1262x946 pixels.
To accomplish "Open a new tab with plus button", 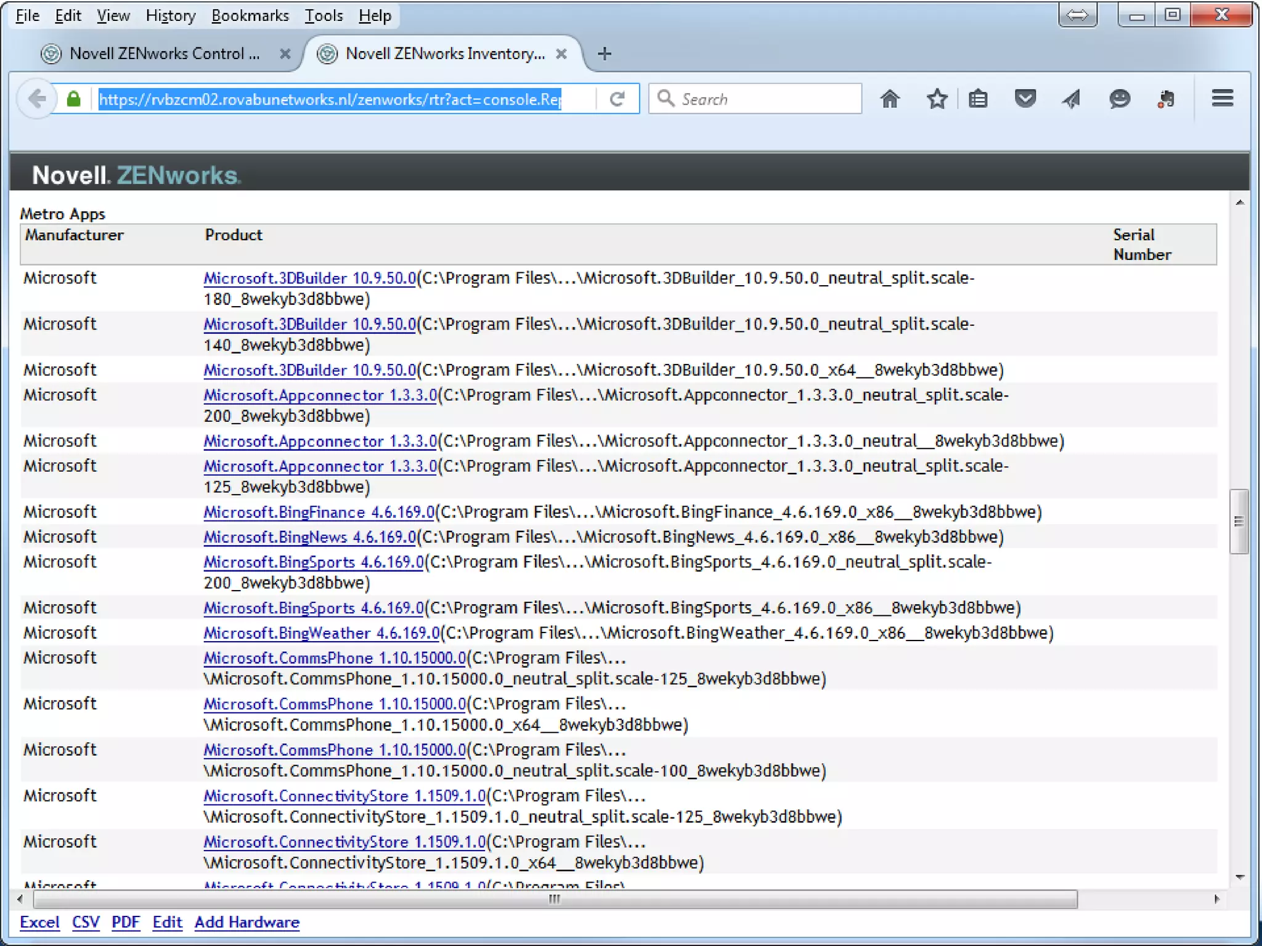I will point(605,54).
